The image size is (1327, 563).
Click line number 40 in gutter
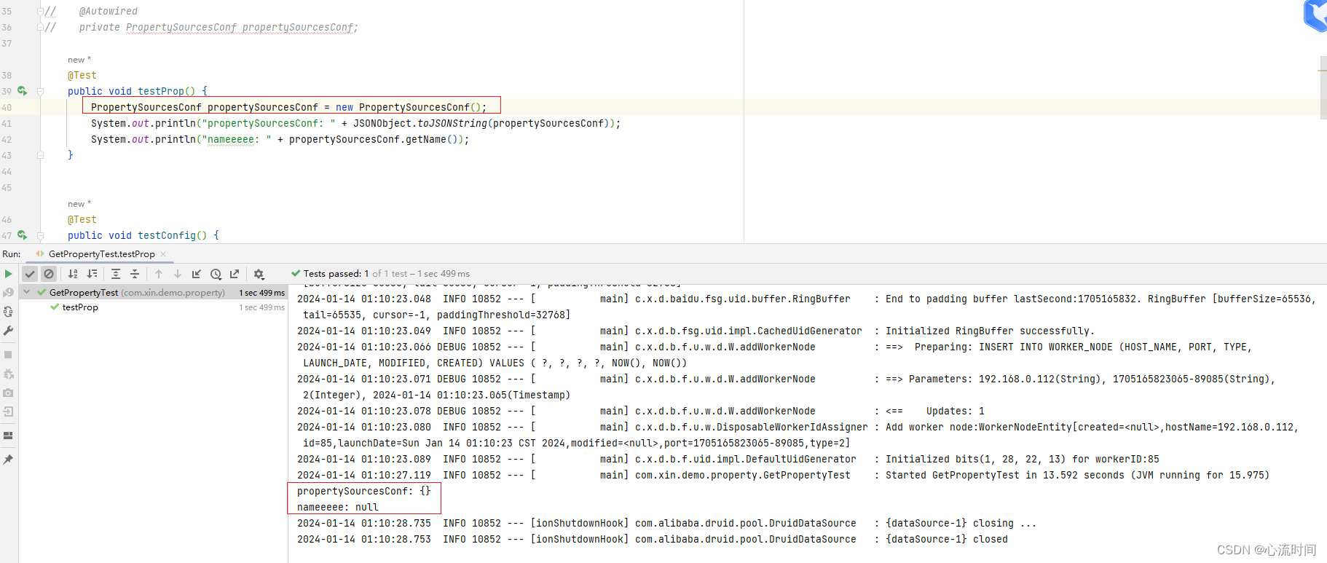(x=7, y=107)
